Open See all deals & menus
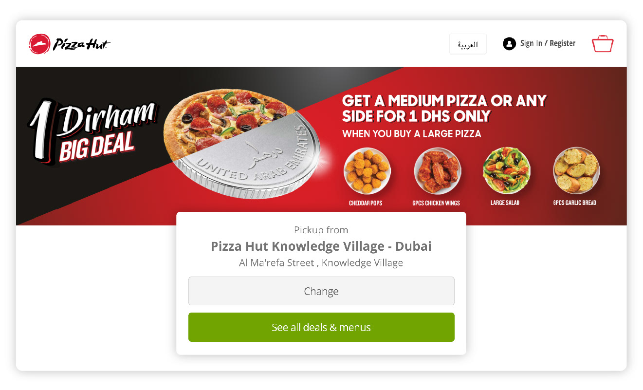 [x=321, y=327]
